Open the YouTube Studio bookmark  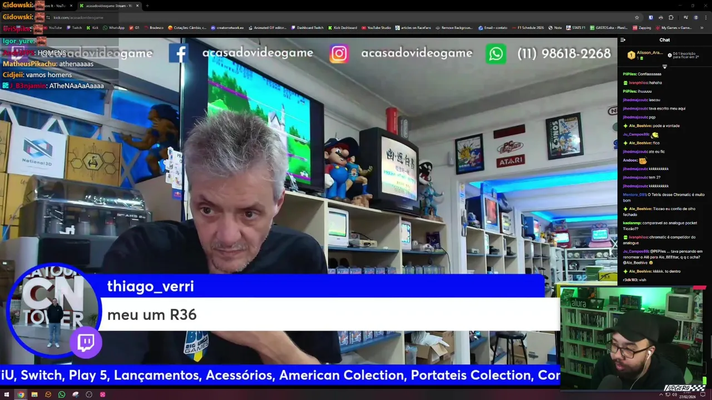click(x=376, y=27)
